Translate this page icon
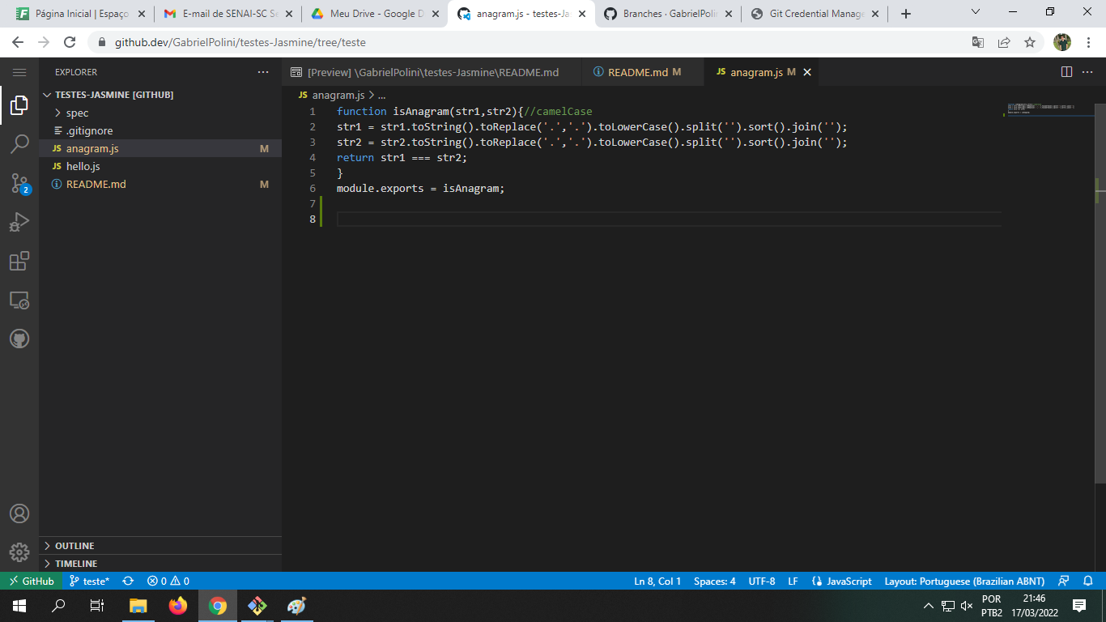Screen dimensions: 1106x622 (x=978, y=42)
